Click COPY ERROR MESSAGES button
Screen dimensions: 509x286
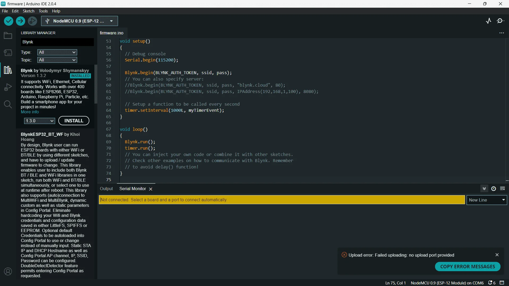tap(468, 267)
